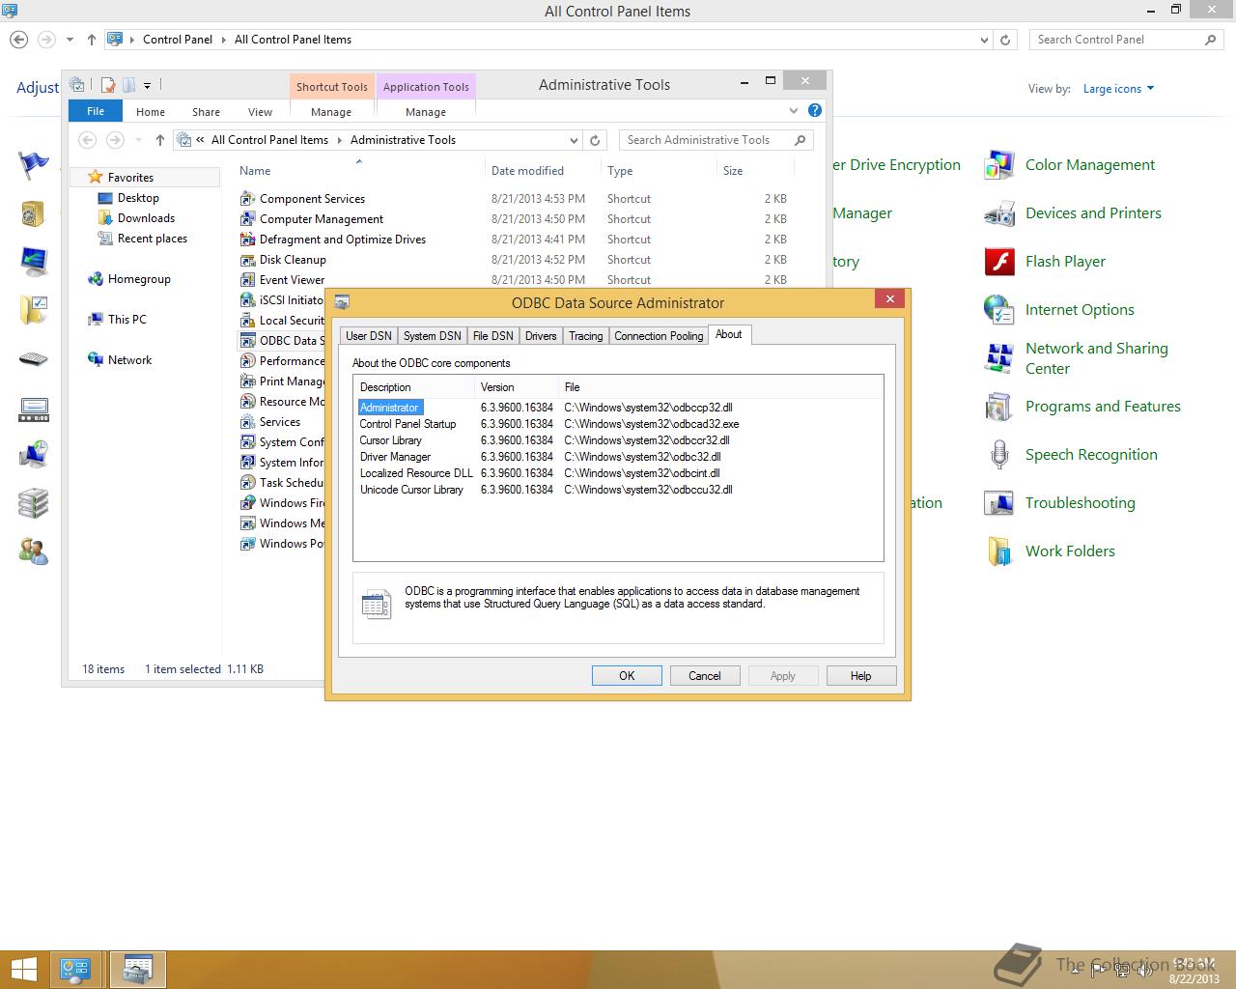Click All Control Panel Items breadcrumb in Administrative Tools

coord(269,140)
